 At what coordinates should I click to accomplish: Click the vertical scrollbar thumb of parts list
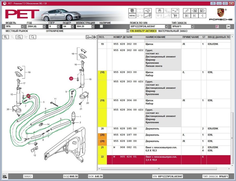point(232,138)
